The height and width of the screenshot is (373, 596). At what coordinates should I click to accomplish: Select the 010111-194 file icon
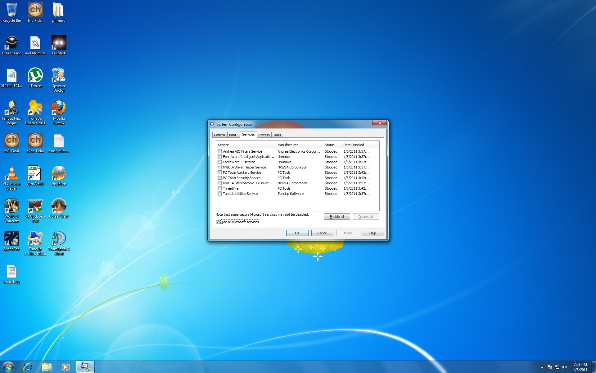click(12, 78)
